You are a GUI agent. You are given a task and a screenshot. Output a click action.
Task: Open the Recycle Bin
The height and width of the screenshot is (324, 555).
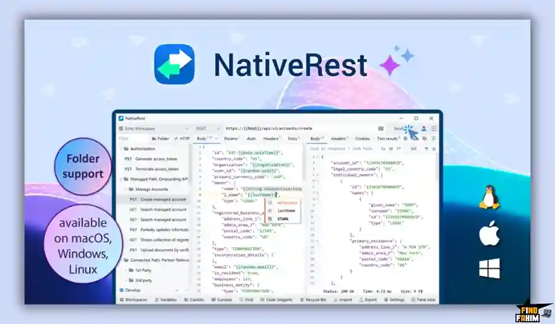click(313, 300)
